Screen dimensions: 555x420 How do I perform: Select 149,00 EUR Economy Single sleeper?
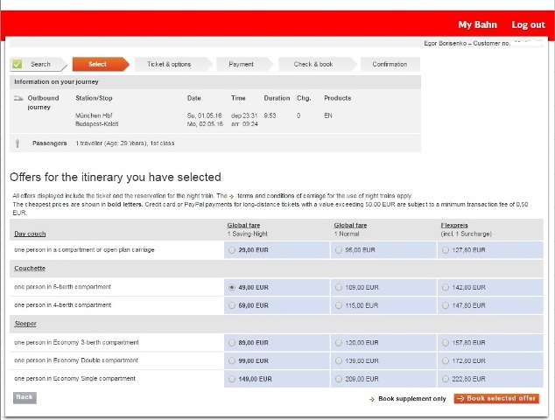[232, 379]
